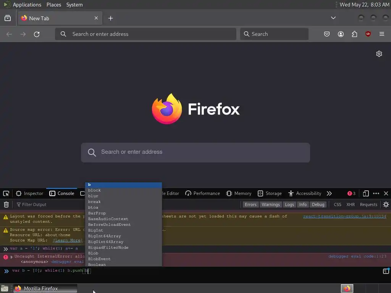Click the clock showing Wed May 22

(x=364, y=5)
